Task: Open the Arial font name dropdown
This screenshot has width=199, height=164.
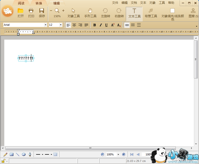Action: (x=45, y=25)
